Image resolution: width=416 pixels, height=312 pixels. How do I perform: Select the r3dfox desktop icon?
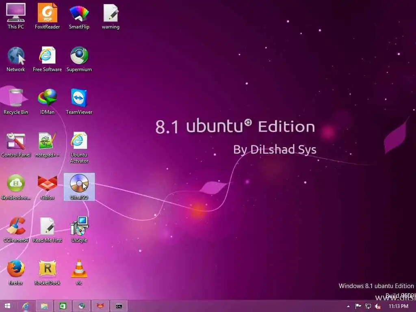tap(47, 187)
